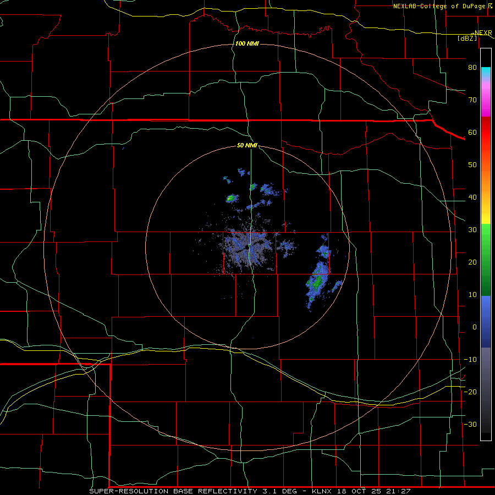495x495 pixels.
Task: Click the radar site center black dot
Action: click(246, 248)
